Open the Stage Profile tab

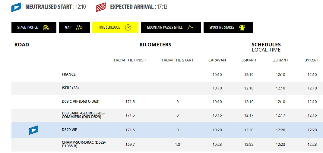[34, 27]
